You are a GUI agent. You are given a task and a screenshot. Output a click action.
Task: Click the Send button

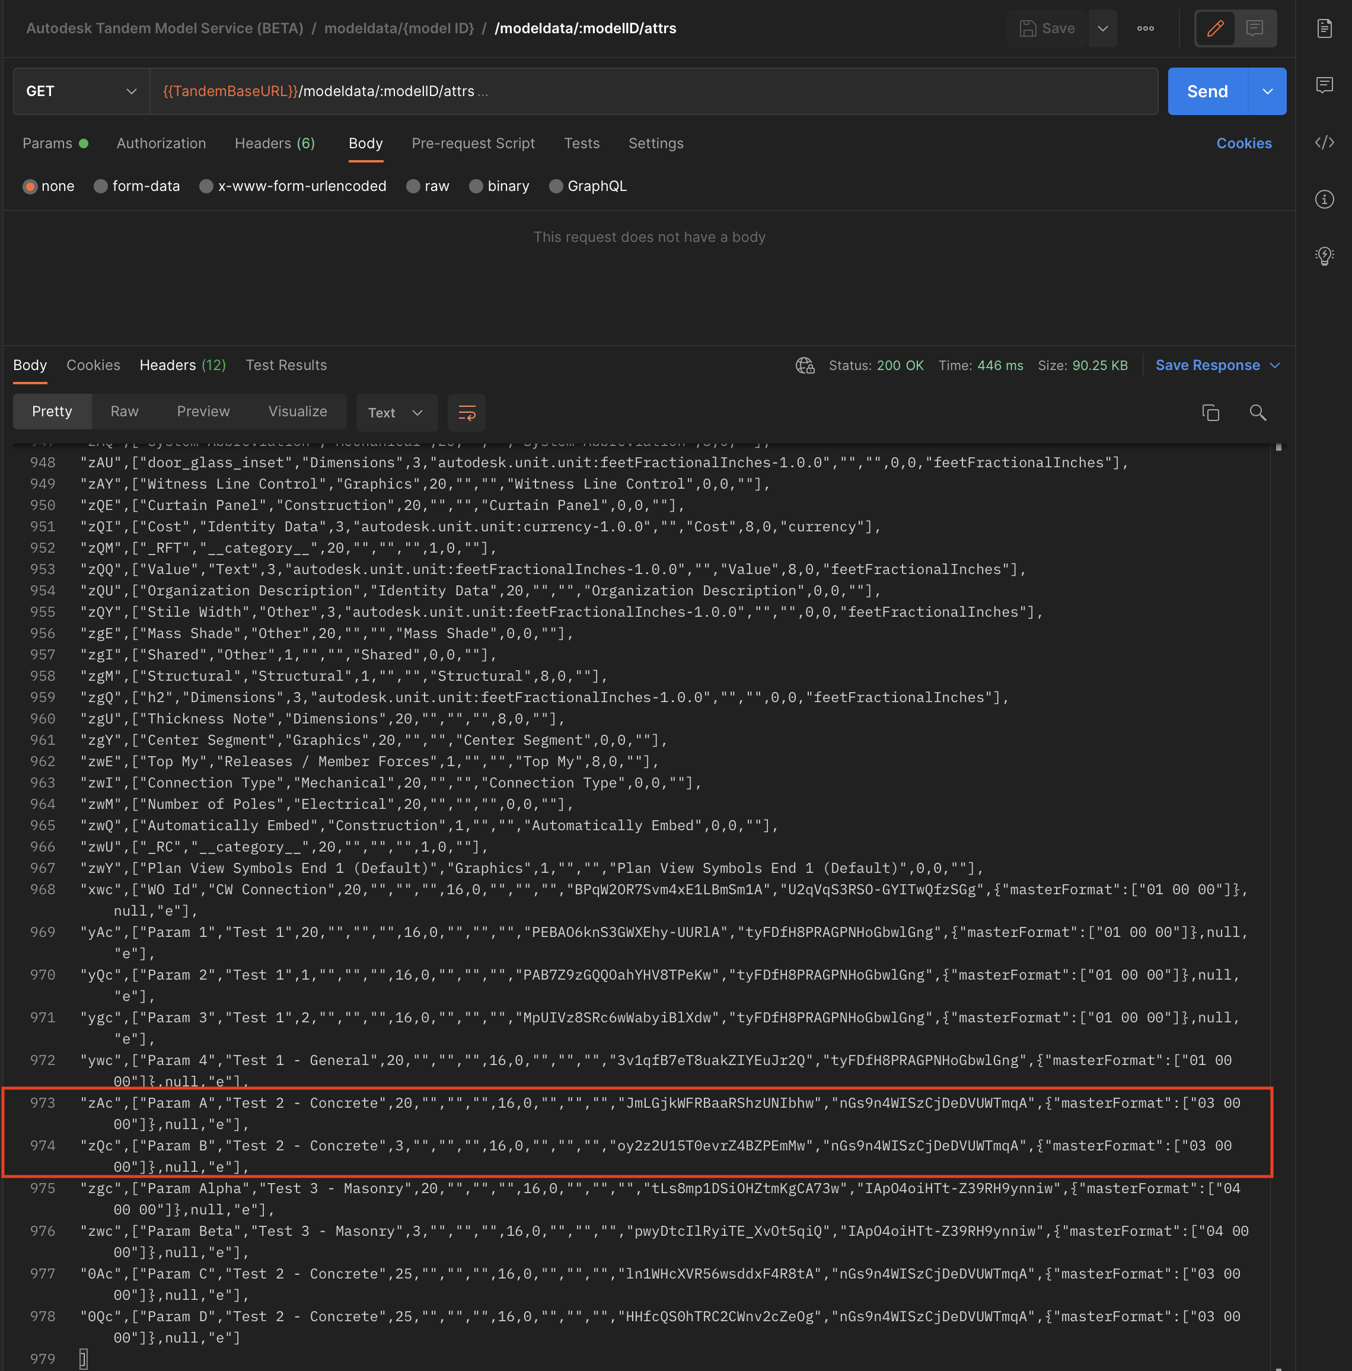[1207, 91]
